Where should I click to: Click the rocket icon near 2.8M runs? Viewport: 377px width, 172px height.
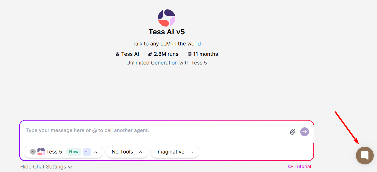tap(150, 54)
